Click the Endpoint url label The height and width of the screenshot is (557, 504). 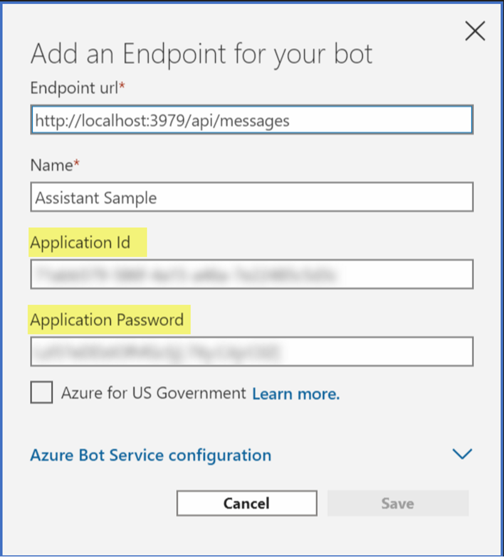point(74,88)
